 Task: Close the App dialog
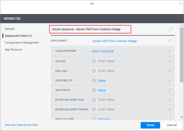click(181, 3)
